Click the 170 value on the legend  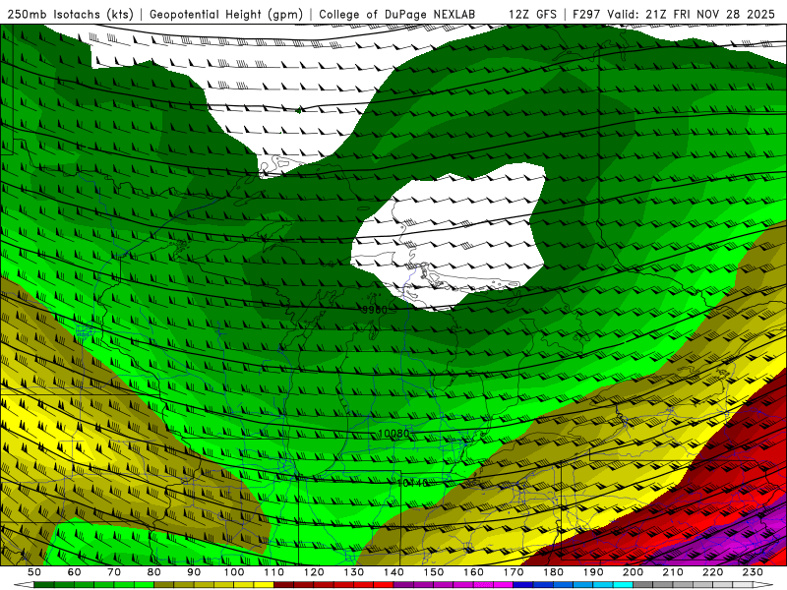pyautogui.click(x=514, y=572)
